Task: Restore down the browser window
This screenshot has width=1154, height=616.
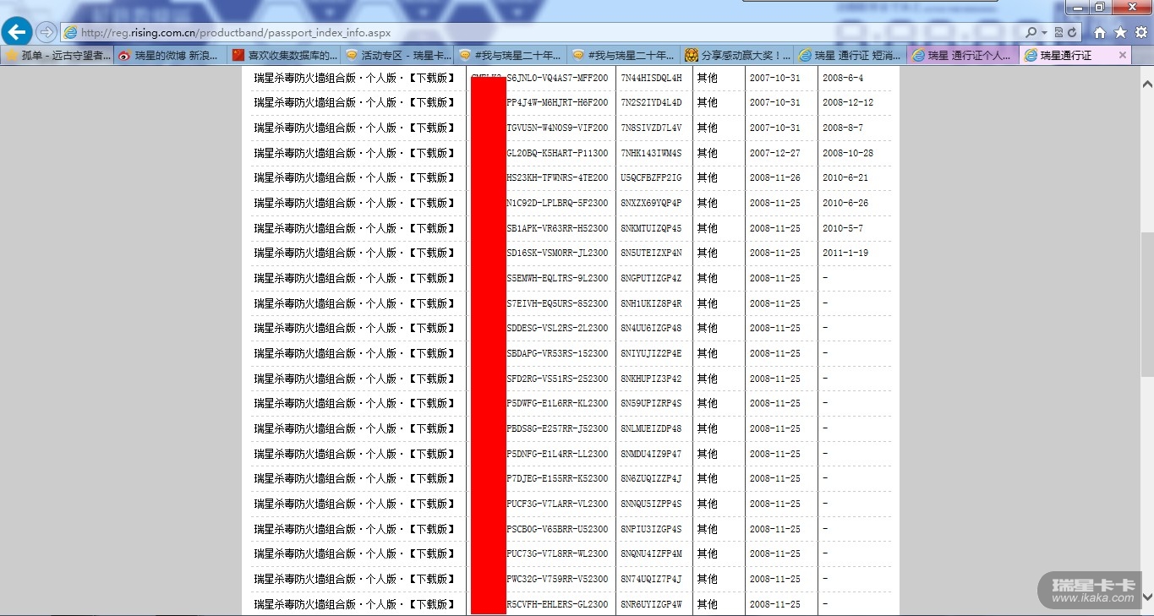Action: (x=1099, y=7)
